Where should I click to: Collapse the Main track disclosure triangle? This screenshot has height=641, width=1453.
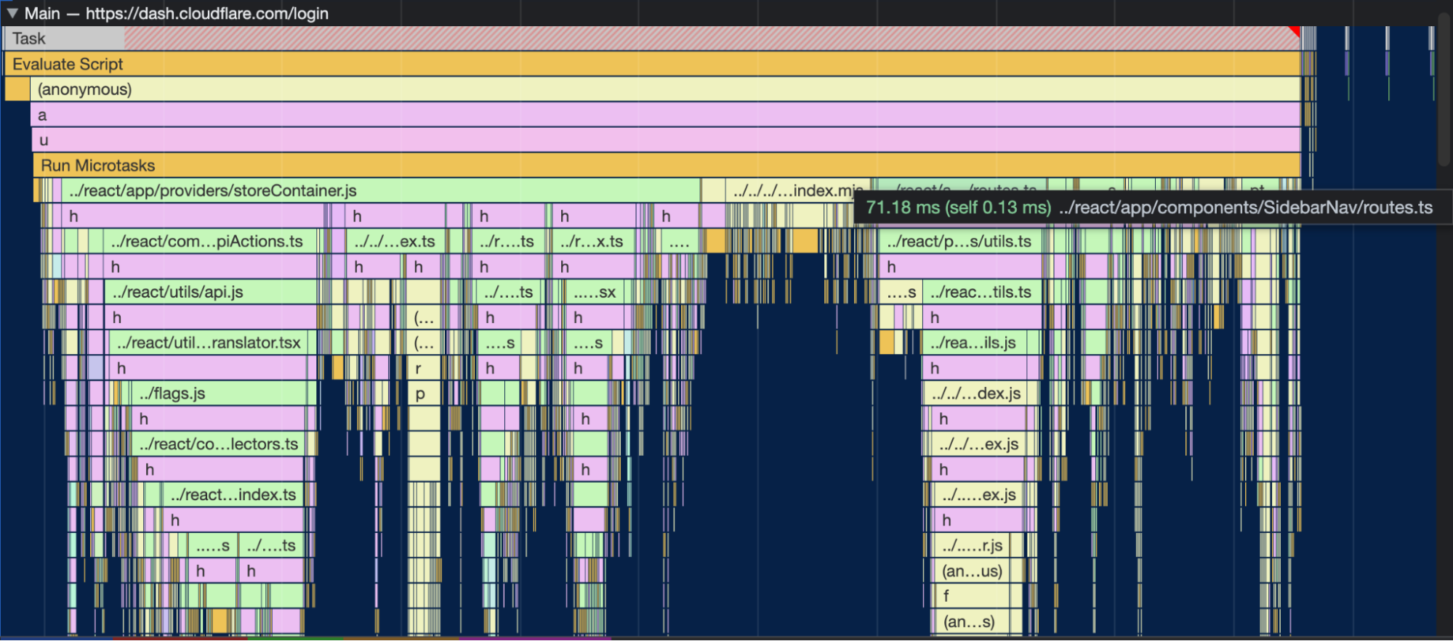pos(12,13)
